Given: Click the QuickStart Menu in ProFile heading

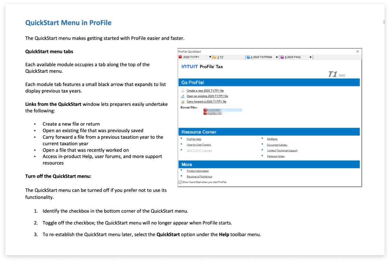Looking at the screenshot, I should (x=69, y=23).
